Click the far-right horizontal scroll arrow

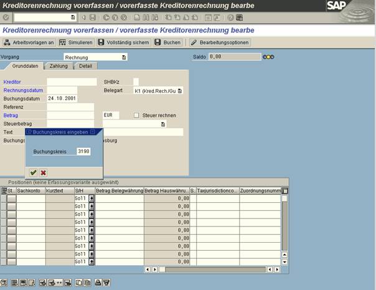277,269
